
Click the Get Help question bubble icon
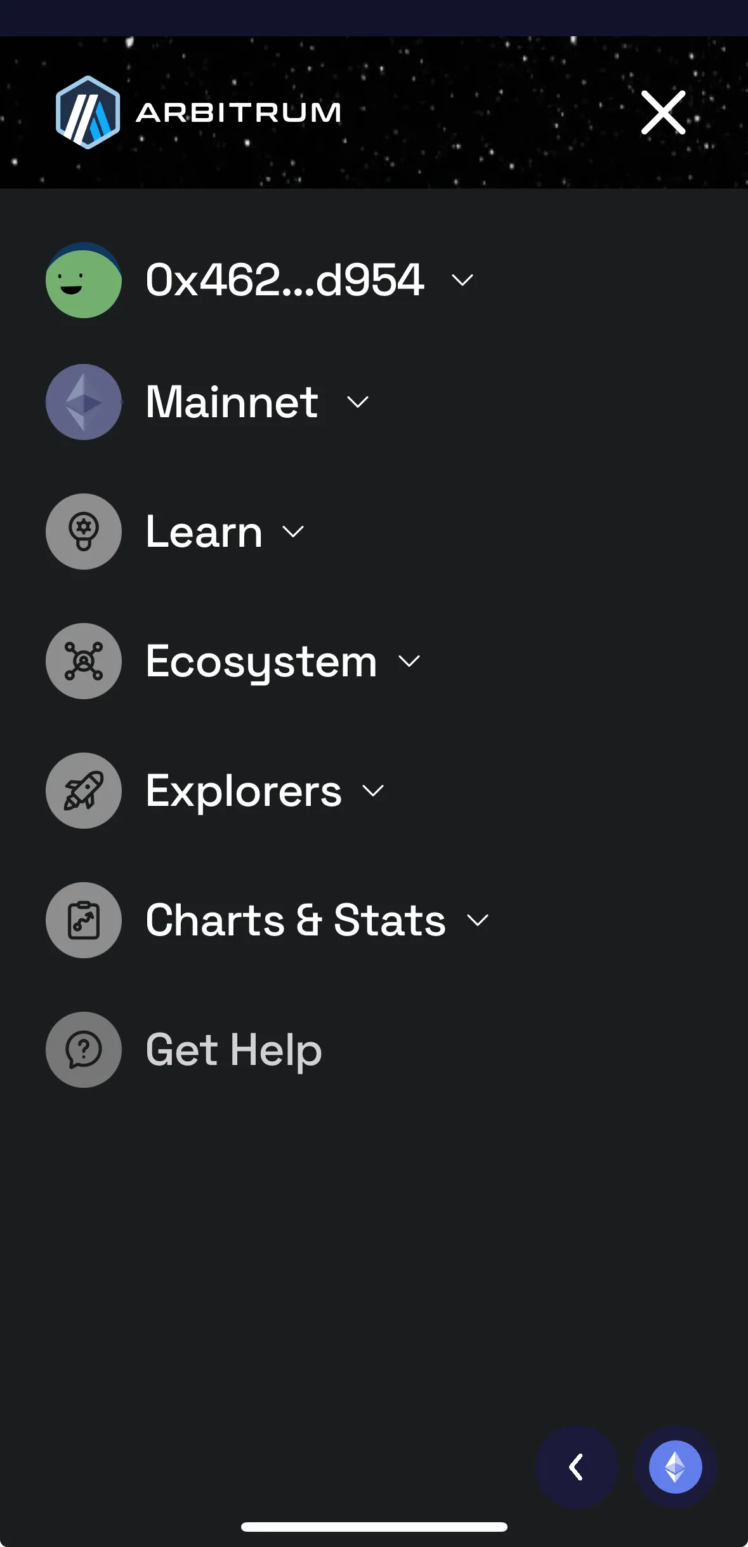tap(84, 1050)
